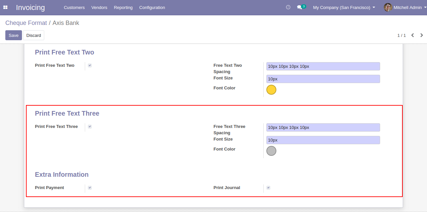The width and height of the screenshot is (427, 212).
Task: Open the apps grid menu icon
Action: point(5,7)
